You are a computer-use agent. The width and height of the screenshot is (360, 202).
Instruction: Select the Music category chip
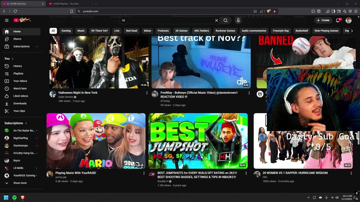(x=81, y=31)
